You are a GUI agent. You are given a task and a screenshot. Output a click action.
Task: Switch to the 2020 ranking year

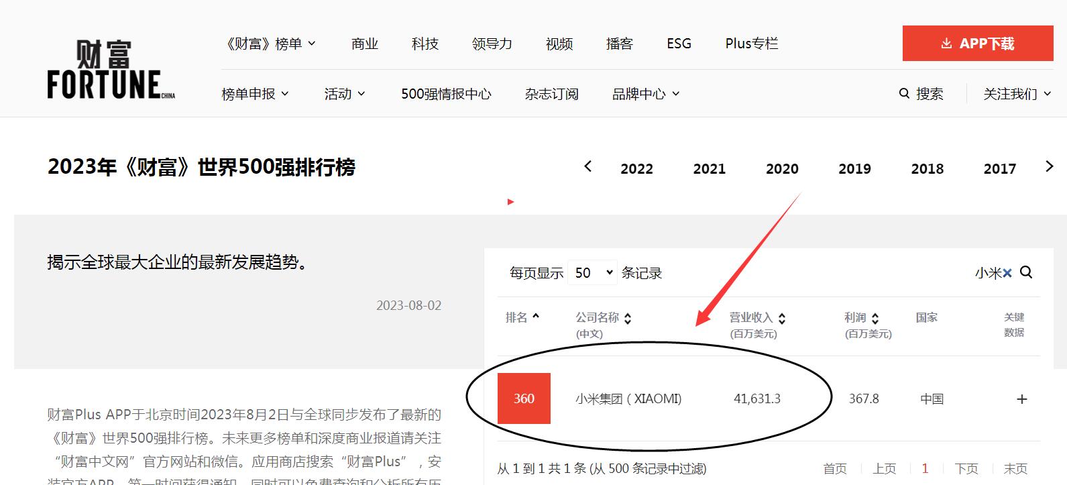coord(782,169)
